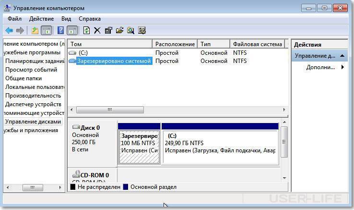This screenshot has height=210, width=354.
Task: Click the Диск 0 disk icon
Action: click(x=76, y=127)
